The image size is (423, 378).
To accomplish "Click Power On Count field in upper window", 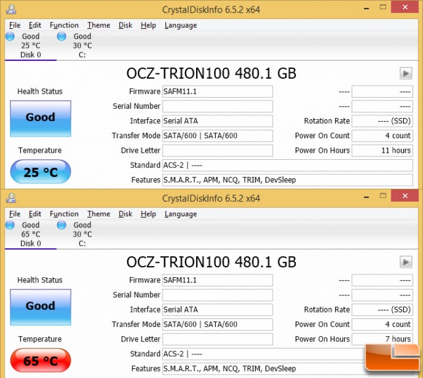I will [382, 136].
